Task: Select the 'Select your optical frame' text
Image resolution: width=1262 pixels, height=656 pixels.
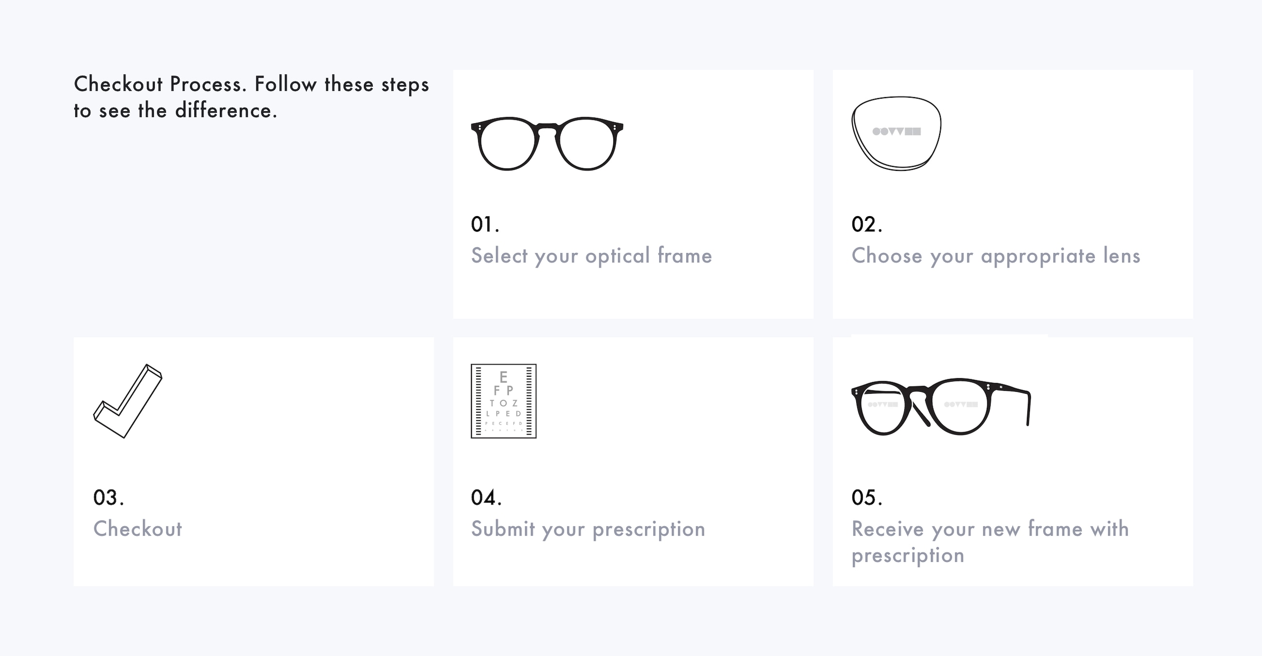Action: [591, 256]
